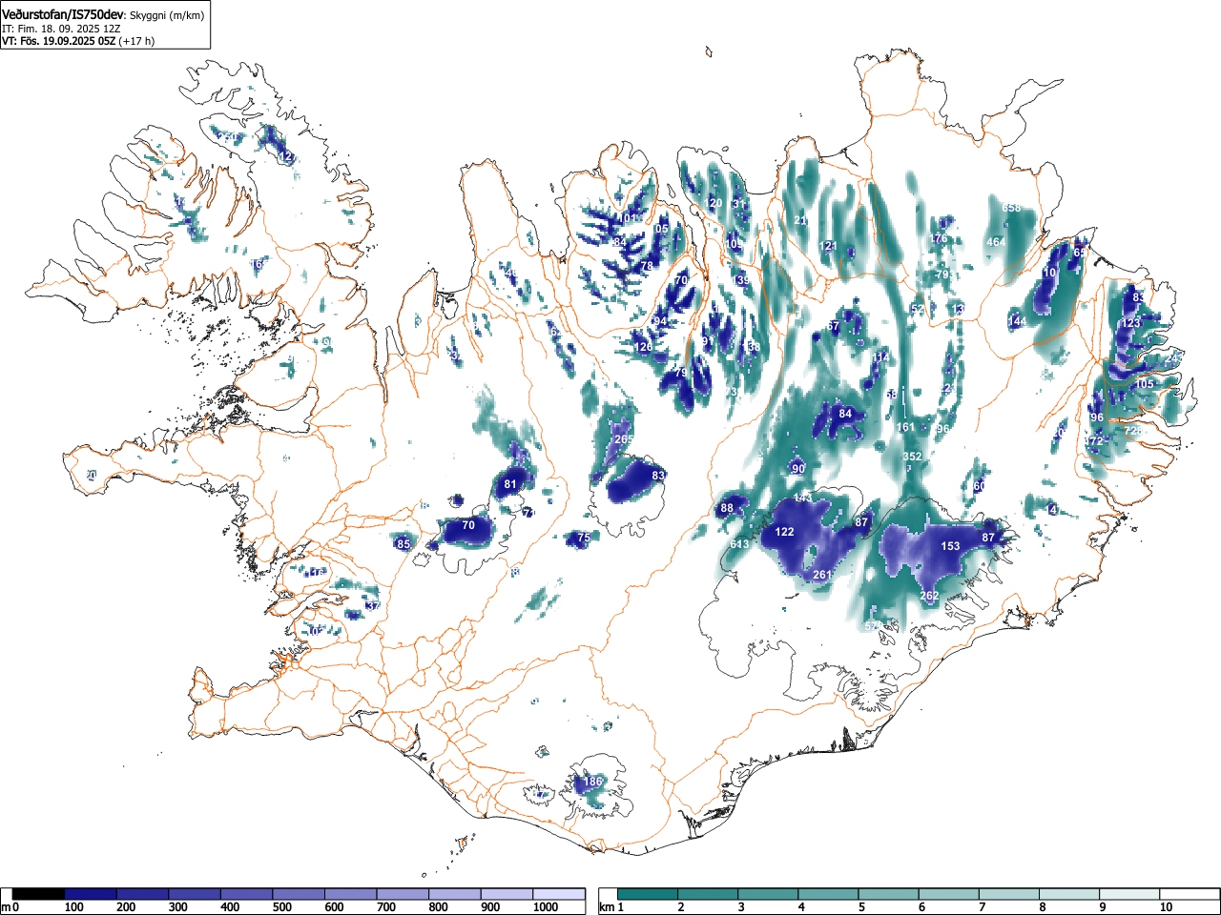Click the Veðurstofan/IS750dev title text
Viewport: 1221px width, 915px height.
pyautogui.click(x=63, y=14)
